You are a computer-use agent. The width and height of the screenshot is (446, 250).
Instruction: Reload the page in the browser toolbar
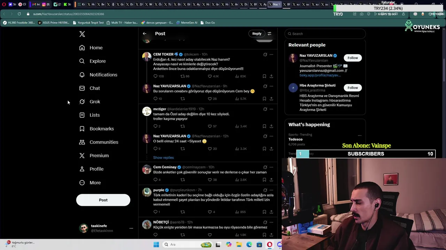(19, 14)
